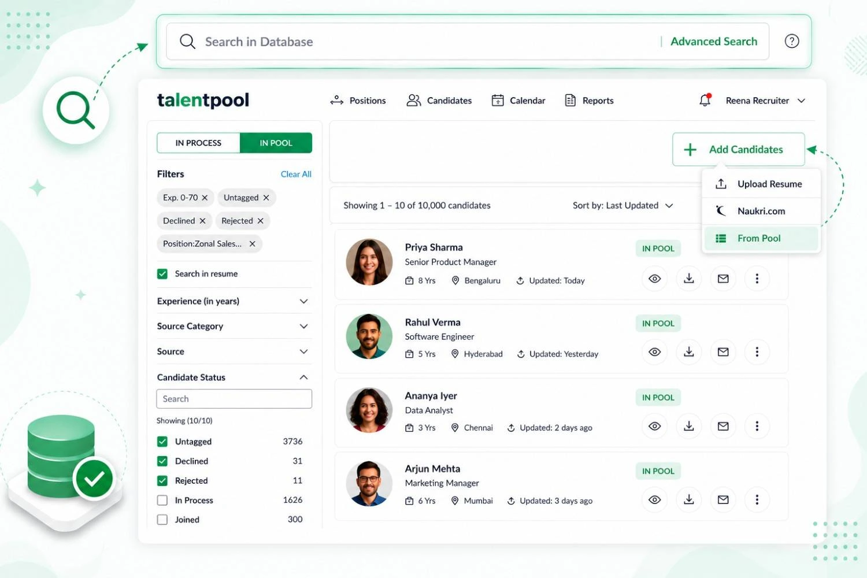867x578 pixels.
Task: Uncheck the Rejected status checkbox
Action: (162, 481)
